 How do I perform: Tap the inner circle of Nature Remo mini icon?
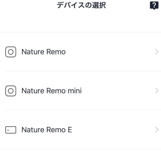click(11, 91)
